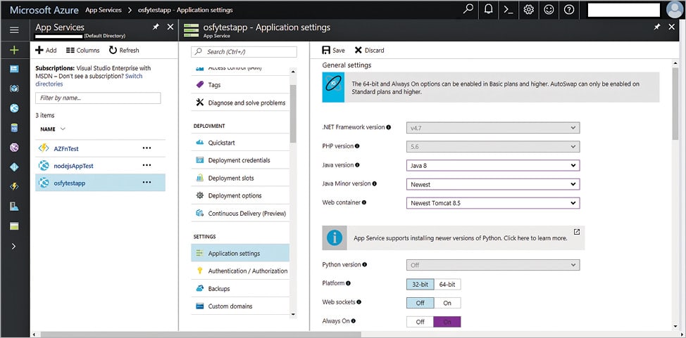
Task: Click the Save button
Action: (x=333, y=51)
